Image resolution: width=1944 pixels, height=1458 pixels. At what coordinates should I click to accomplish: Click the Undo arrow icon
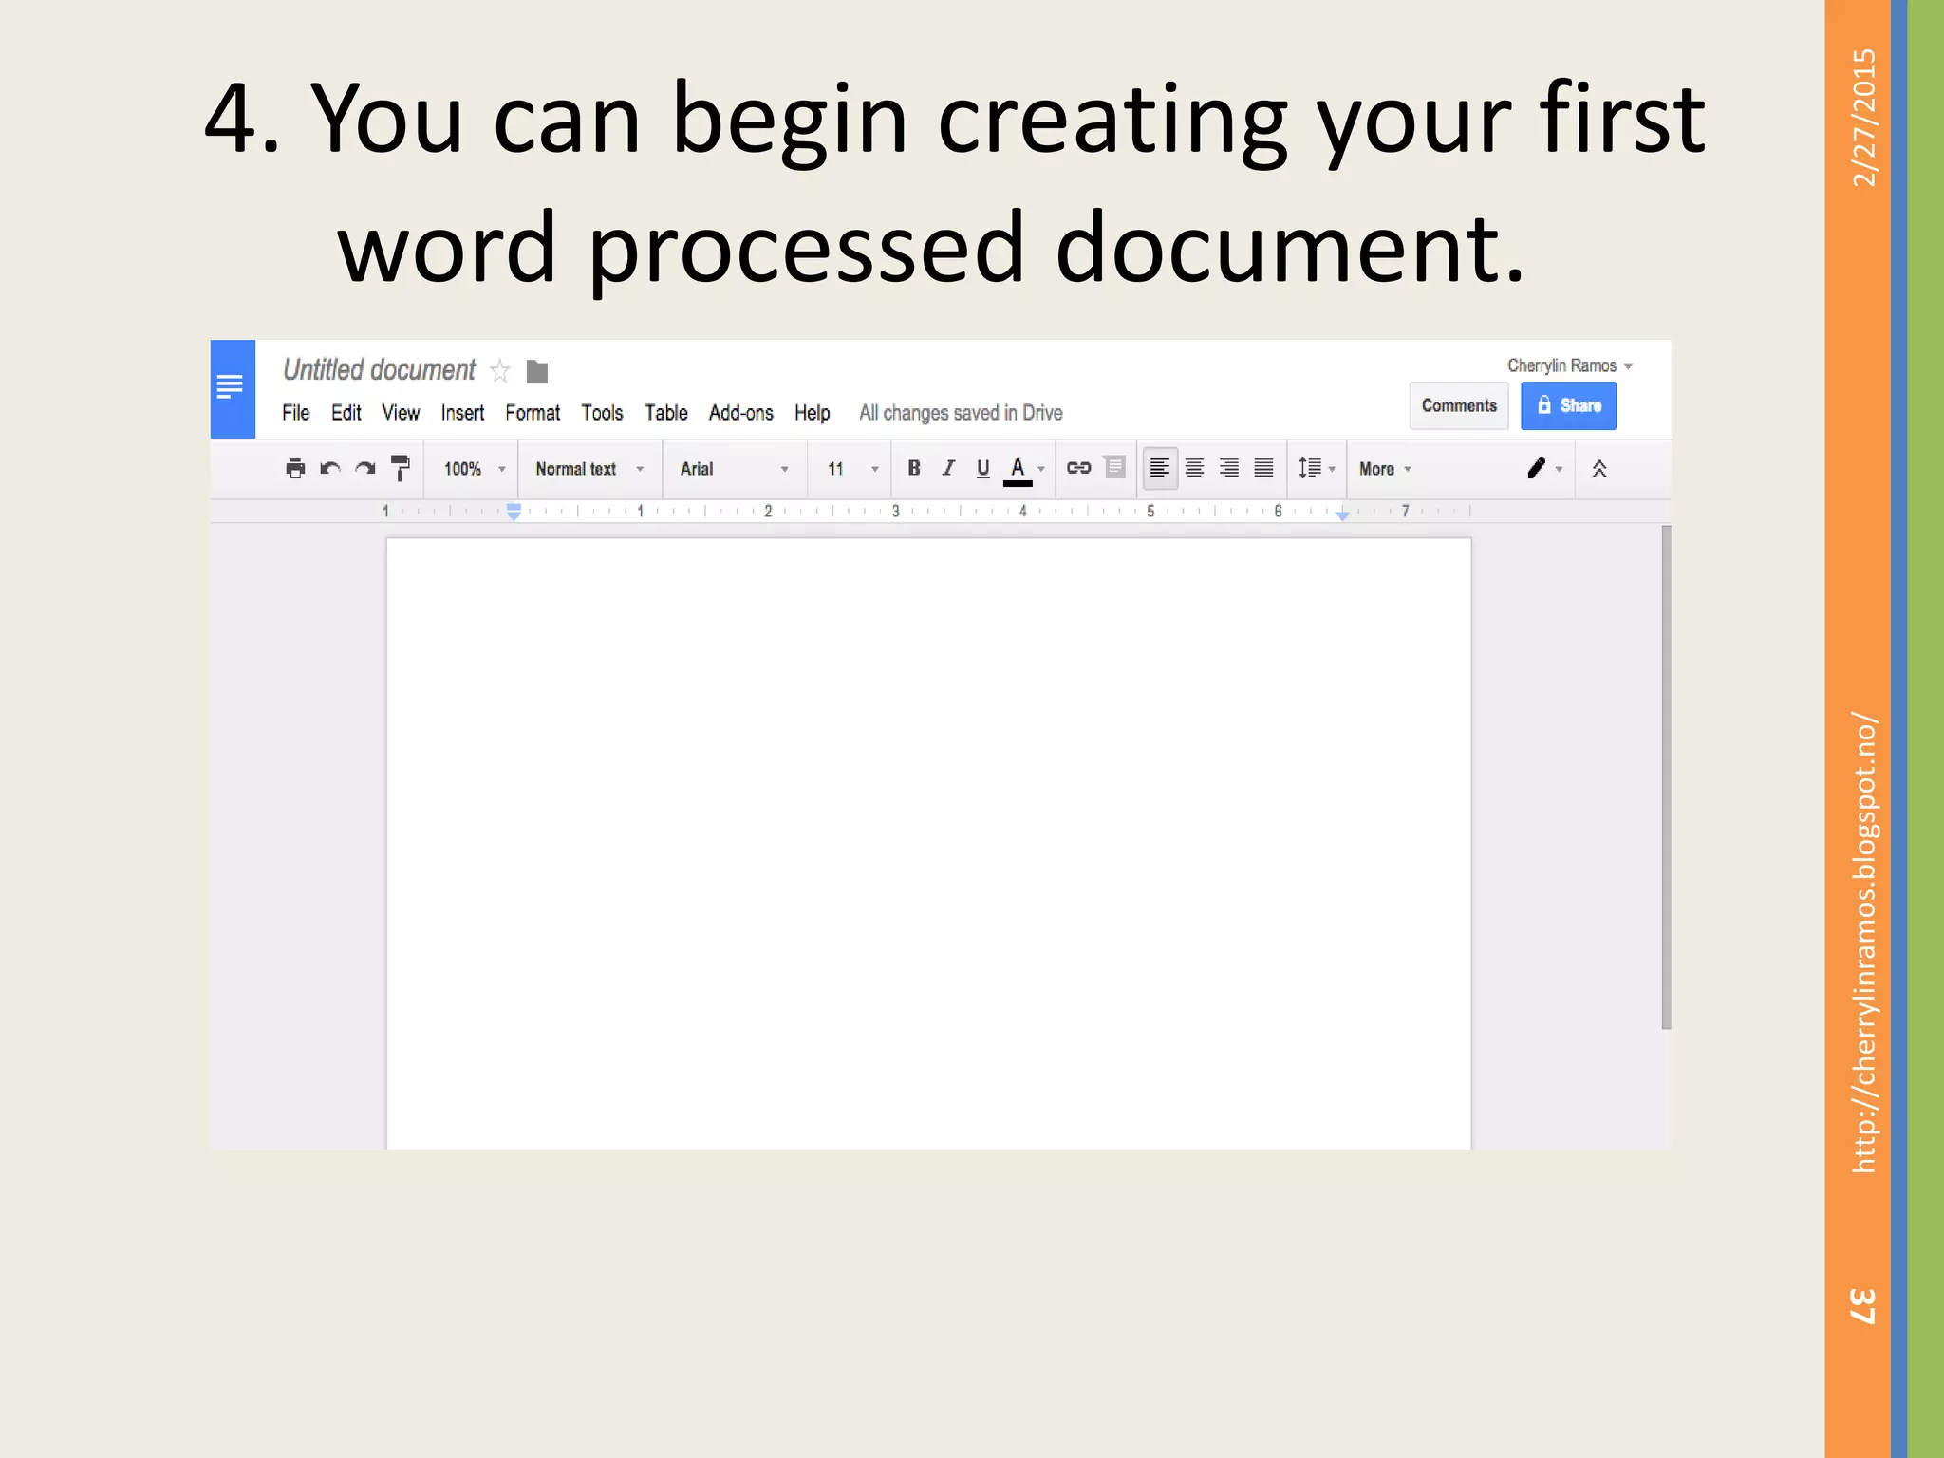tap(330, 468)
